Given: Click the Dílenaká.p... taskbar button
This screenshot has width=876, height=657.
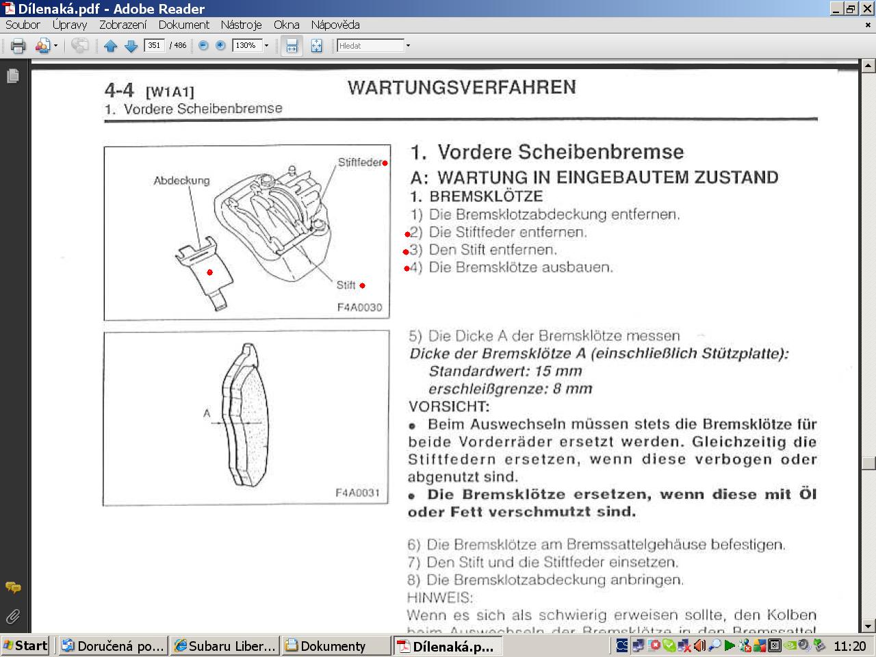Looking at the screenshot, I should [448, 645].
